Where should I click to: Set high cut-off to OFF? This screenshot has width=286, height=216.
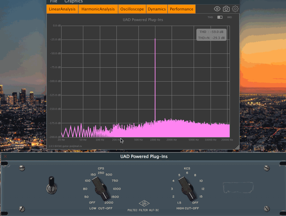pyautogui.click(x=195, y=203)
